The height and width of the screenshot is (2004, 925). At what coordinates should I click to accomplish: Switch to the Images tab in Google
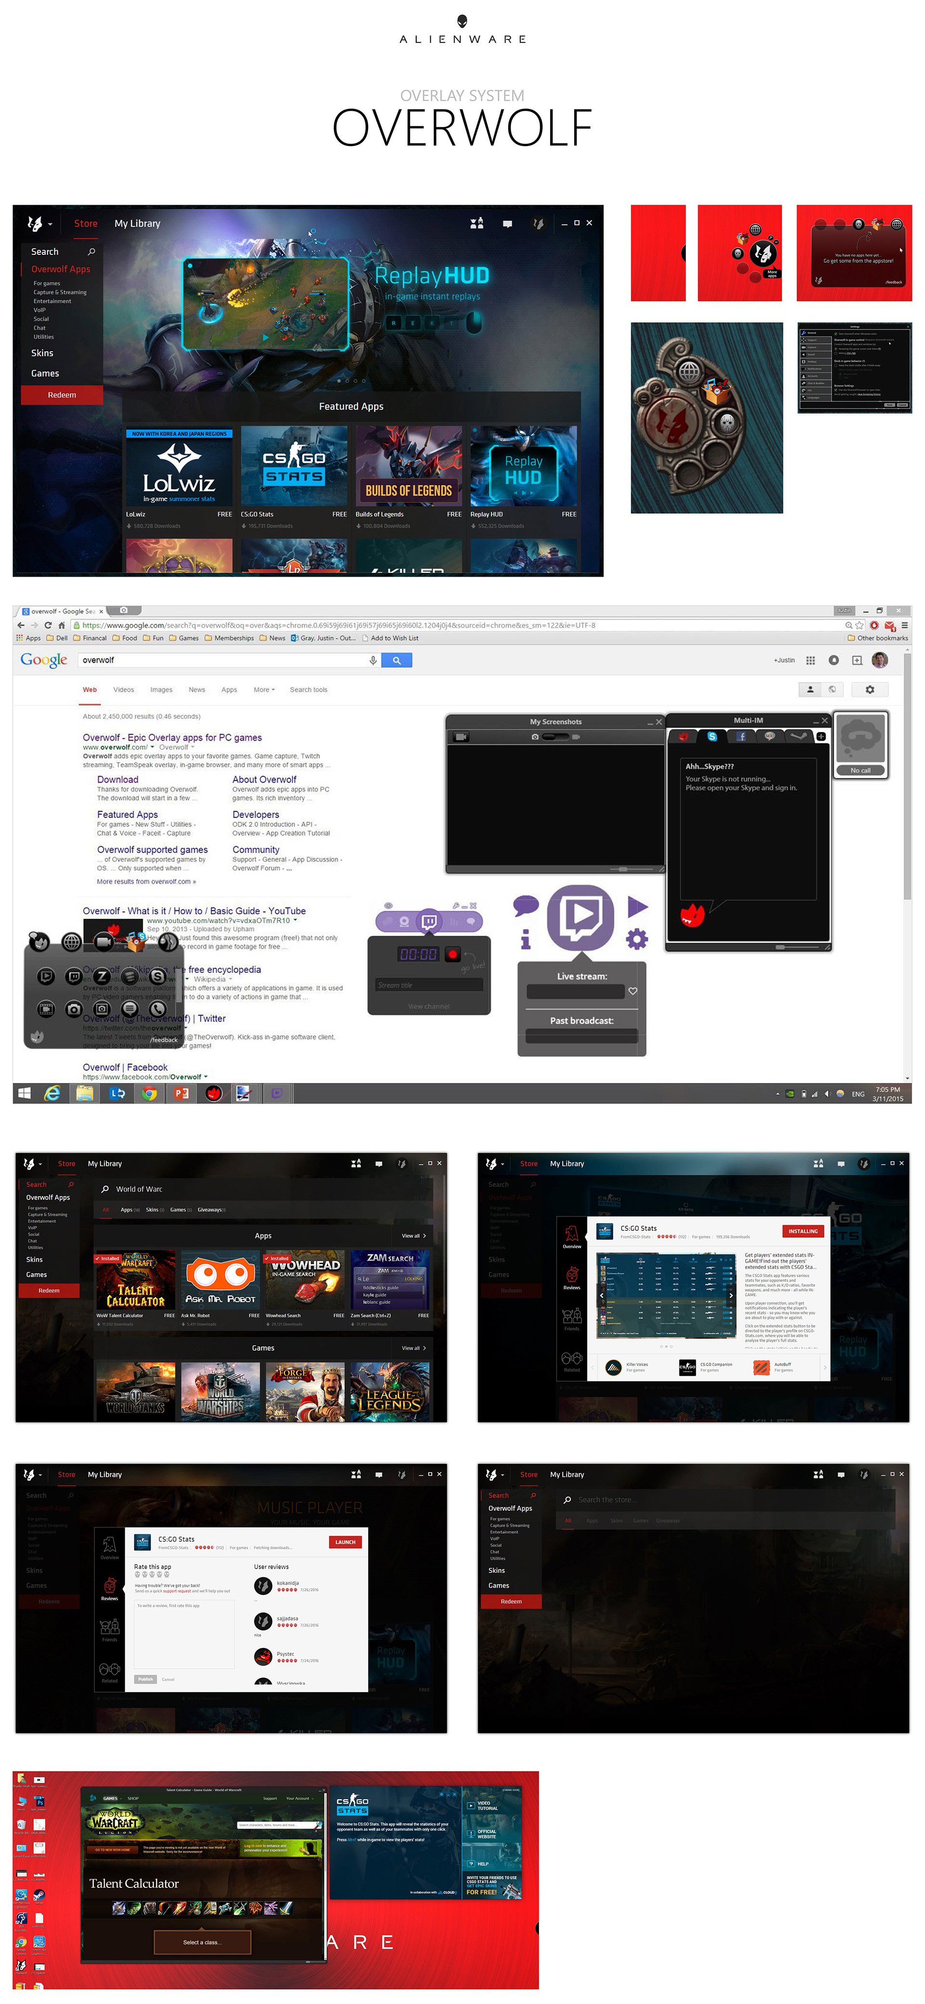click(x=161, y=690)
